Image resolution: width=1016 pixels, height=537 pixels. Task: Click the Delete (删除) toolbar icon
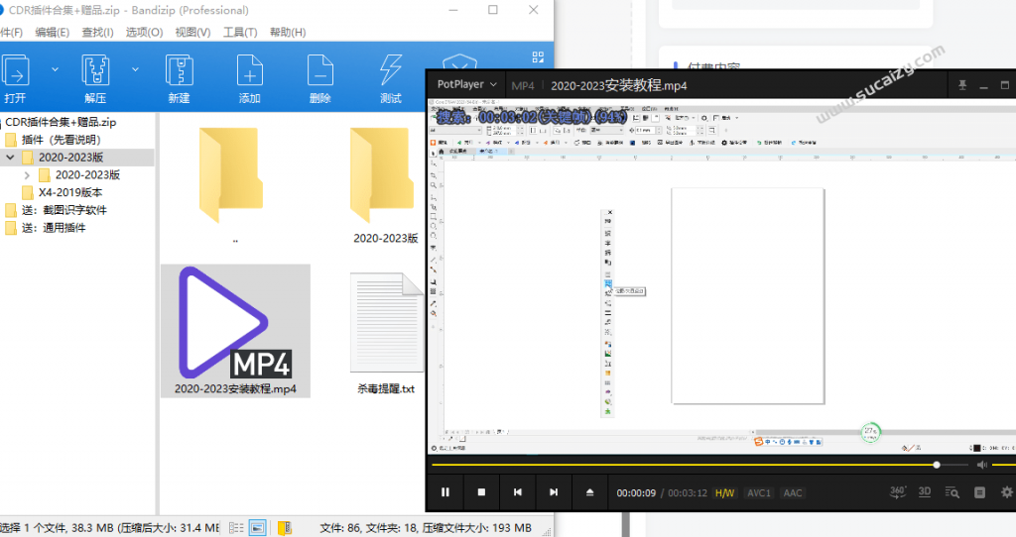click(319, 73)
